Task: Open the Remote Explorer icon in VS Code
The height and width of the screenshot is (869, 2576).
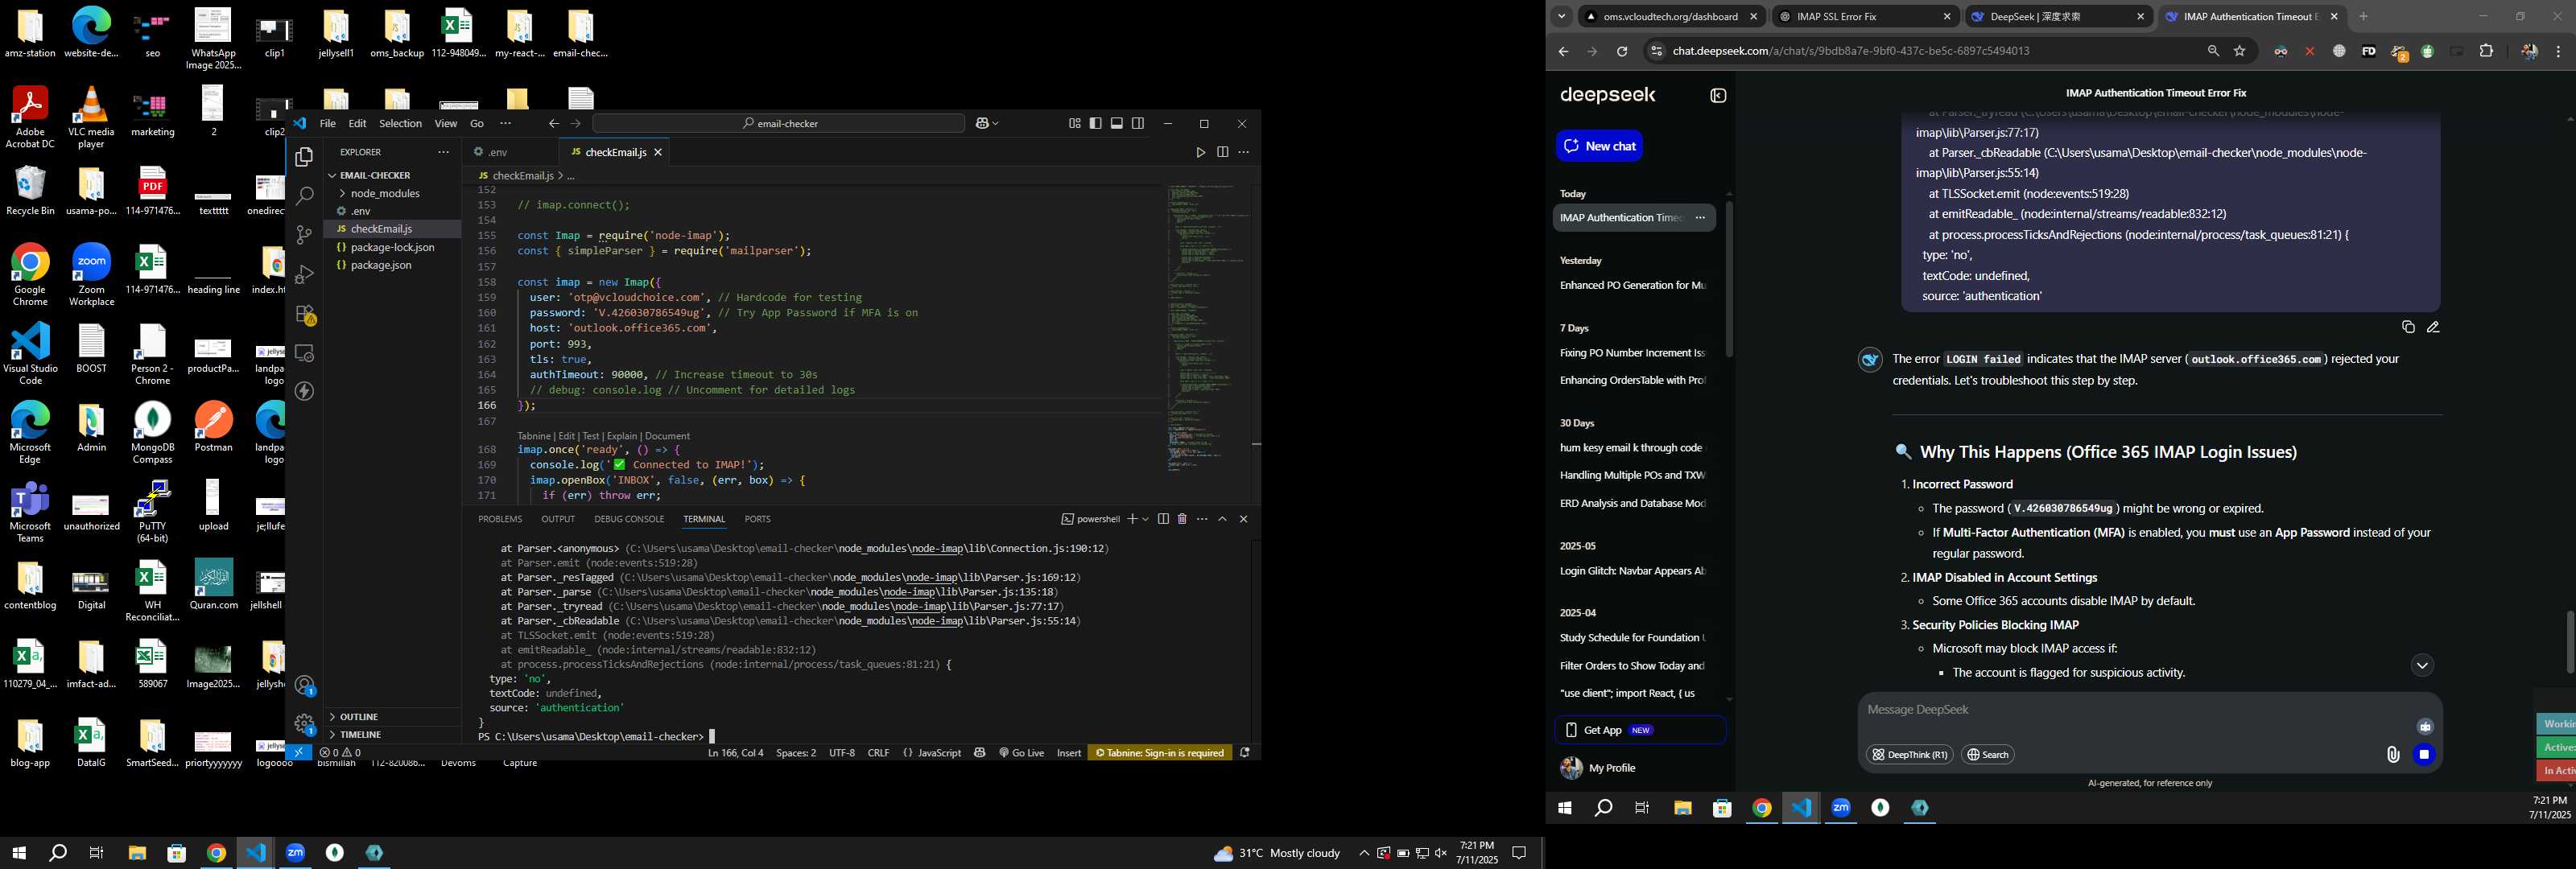Action: [304, 353]
